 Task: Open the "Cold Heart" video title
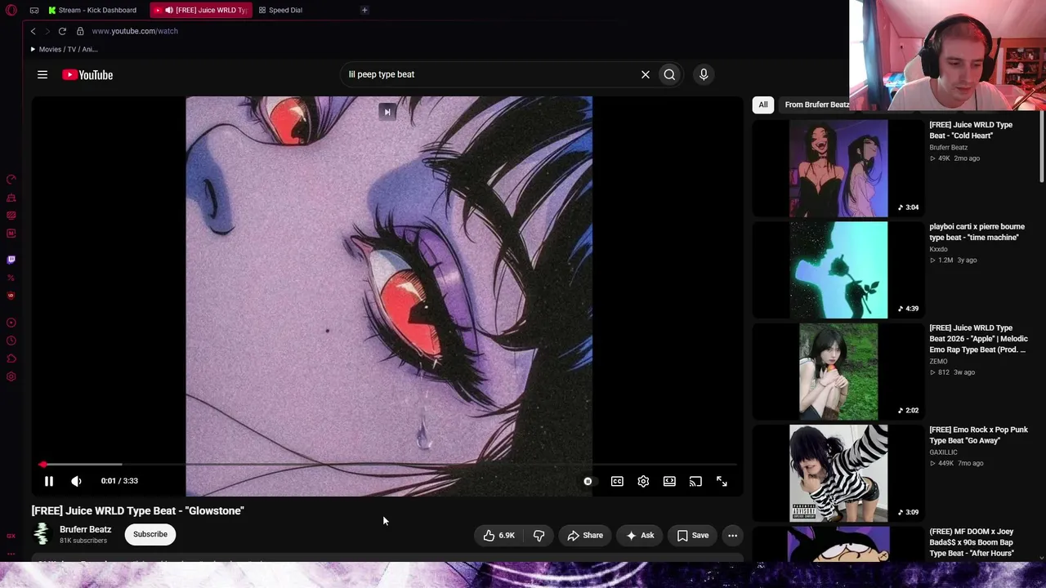tap(971, 130)
